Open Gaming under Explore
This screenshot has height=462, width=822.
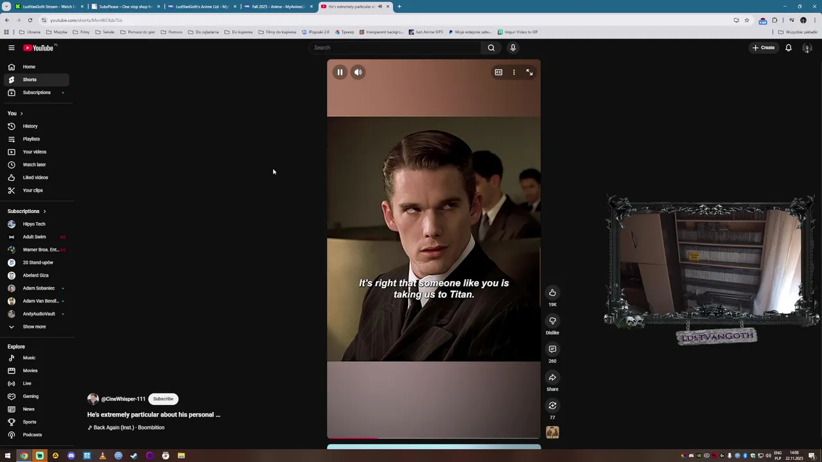(x=36, y=397)
